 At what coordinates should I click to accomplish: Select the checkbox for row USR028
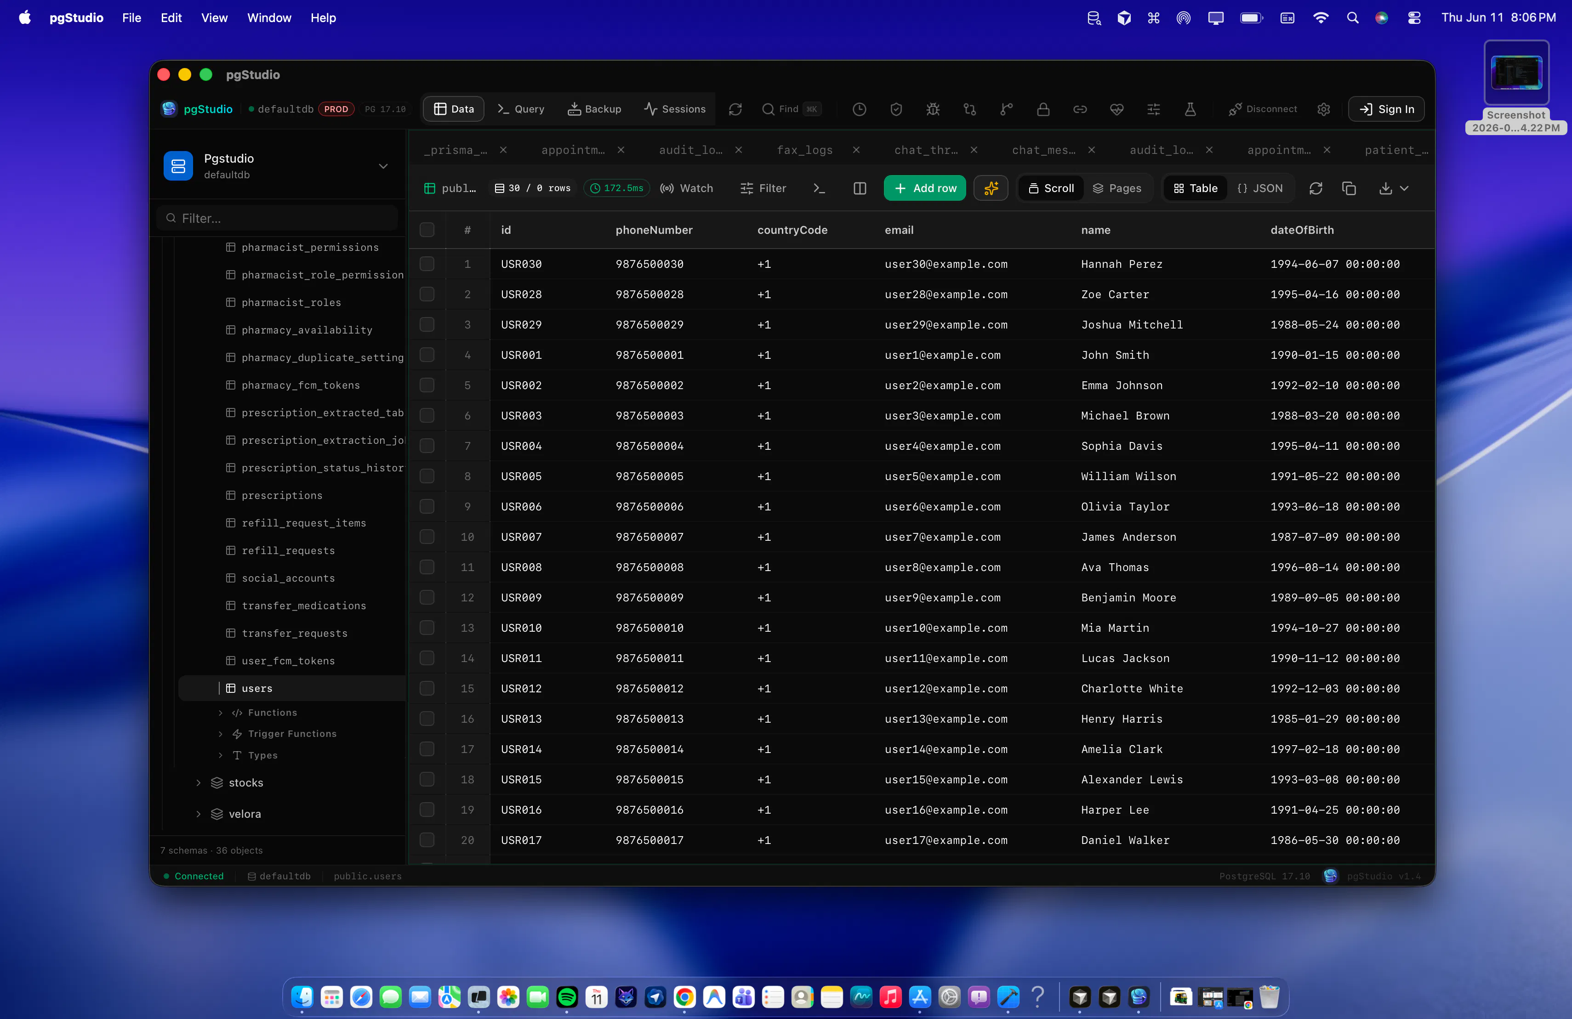pyautogui.click(x=427, y=294)
